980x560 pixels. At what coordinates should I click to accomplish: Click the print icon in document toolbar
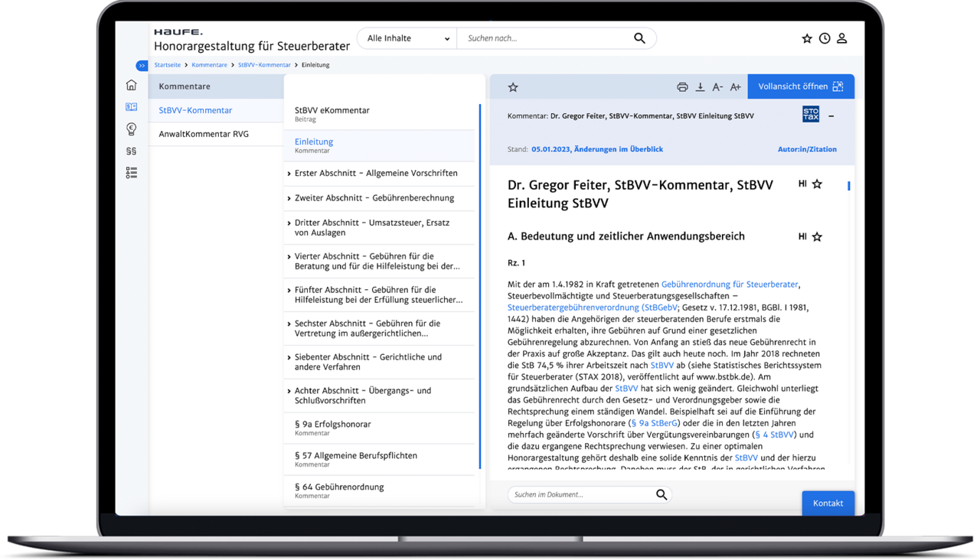coord(682,87)
